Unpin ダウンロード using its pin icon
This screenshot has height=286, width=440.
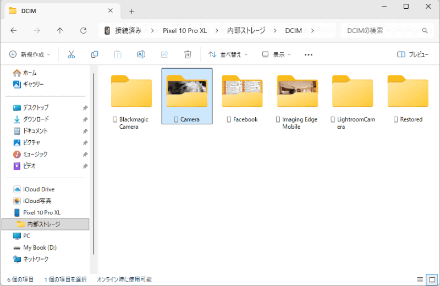[x=85, y=119]
